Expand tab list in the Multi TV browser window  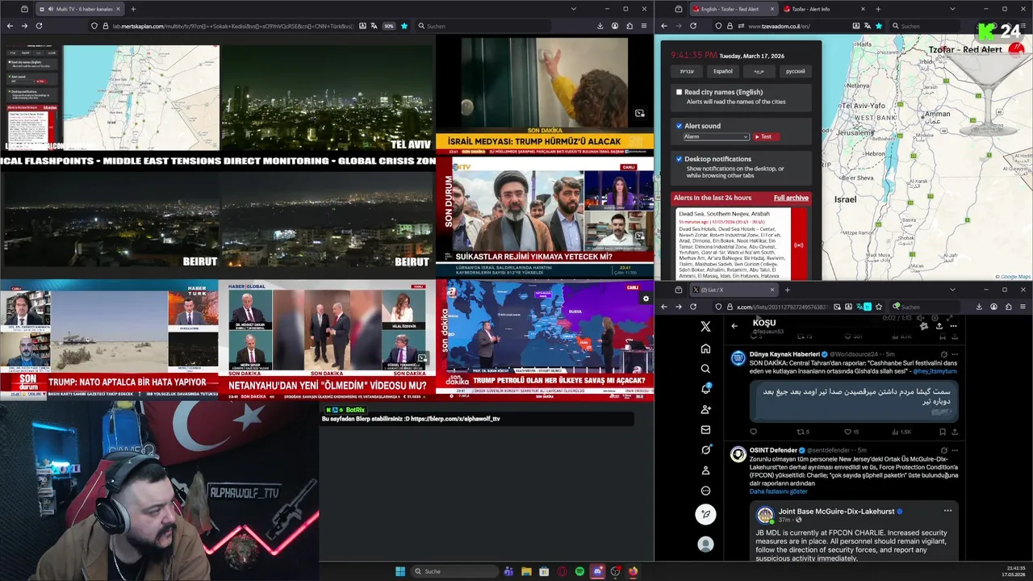[573, 9]
